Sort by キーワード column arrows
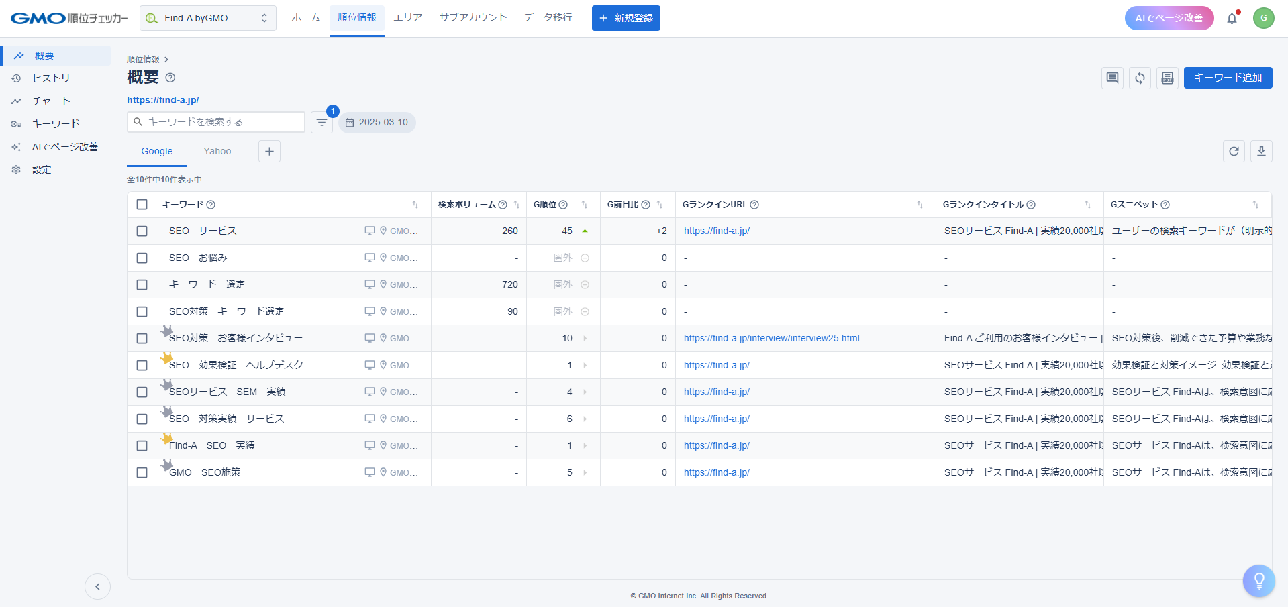 [415, 205]
